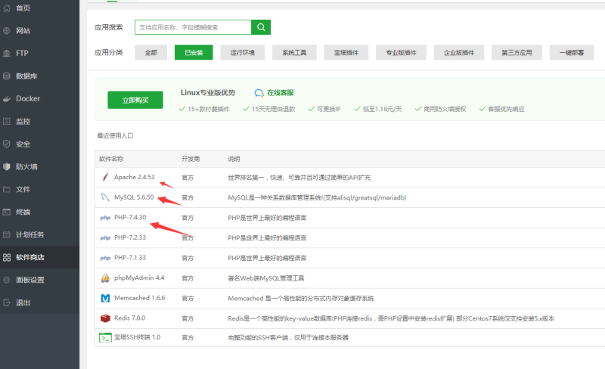Screen dimensions: 605x369
Task: Click the panel settings gear icon
Action: tap(7, 280)
